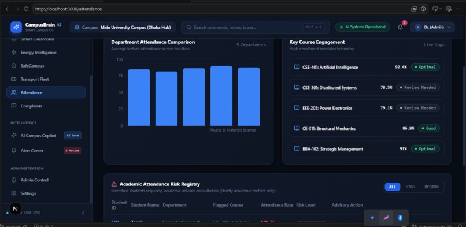Click the Bluetooth floating toolbar icon

400,218
